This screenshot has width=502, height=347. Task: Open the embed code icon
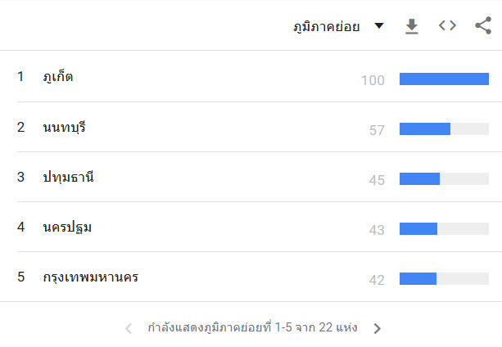coord(447,25)
